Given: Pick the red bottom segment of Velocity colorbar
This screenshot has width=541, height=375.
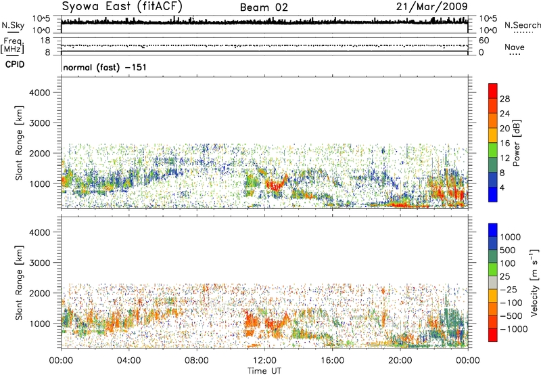Looking at the screenshot, I should 493,335.
